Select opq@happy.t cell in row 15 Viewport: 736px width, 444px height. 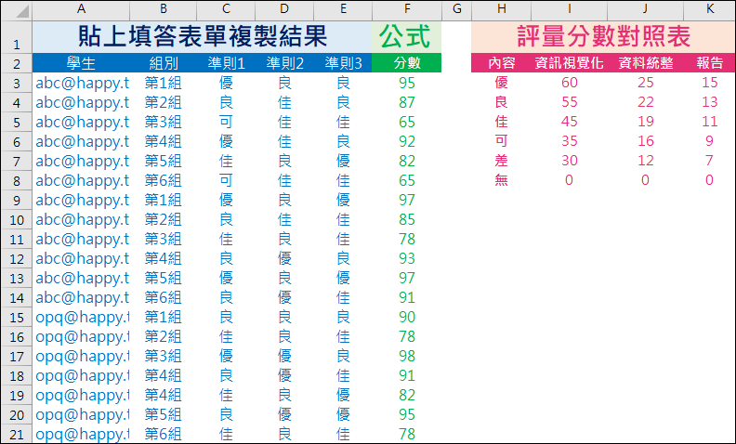(x=81, y=317)
